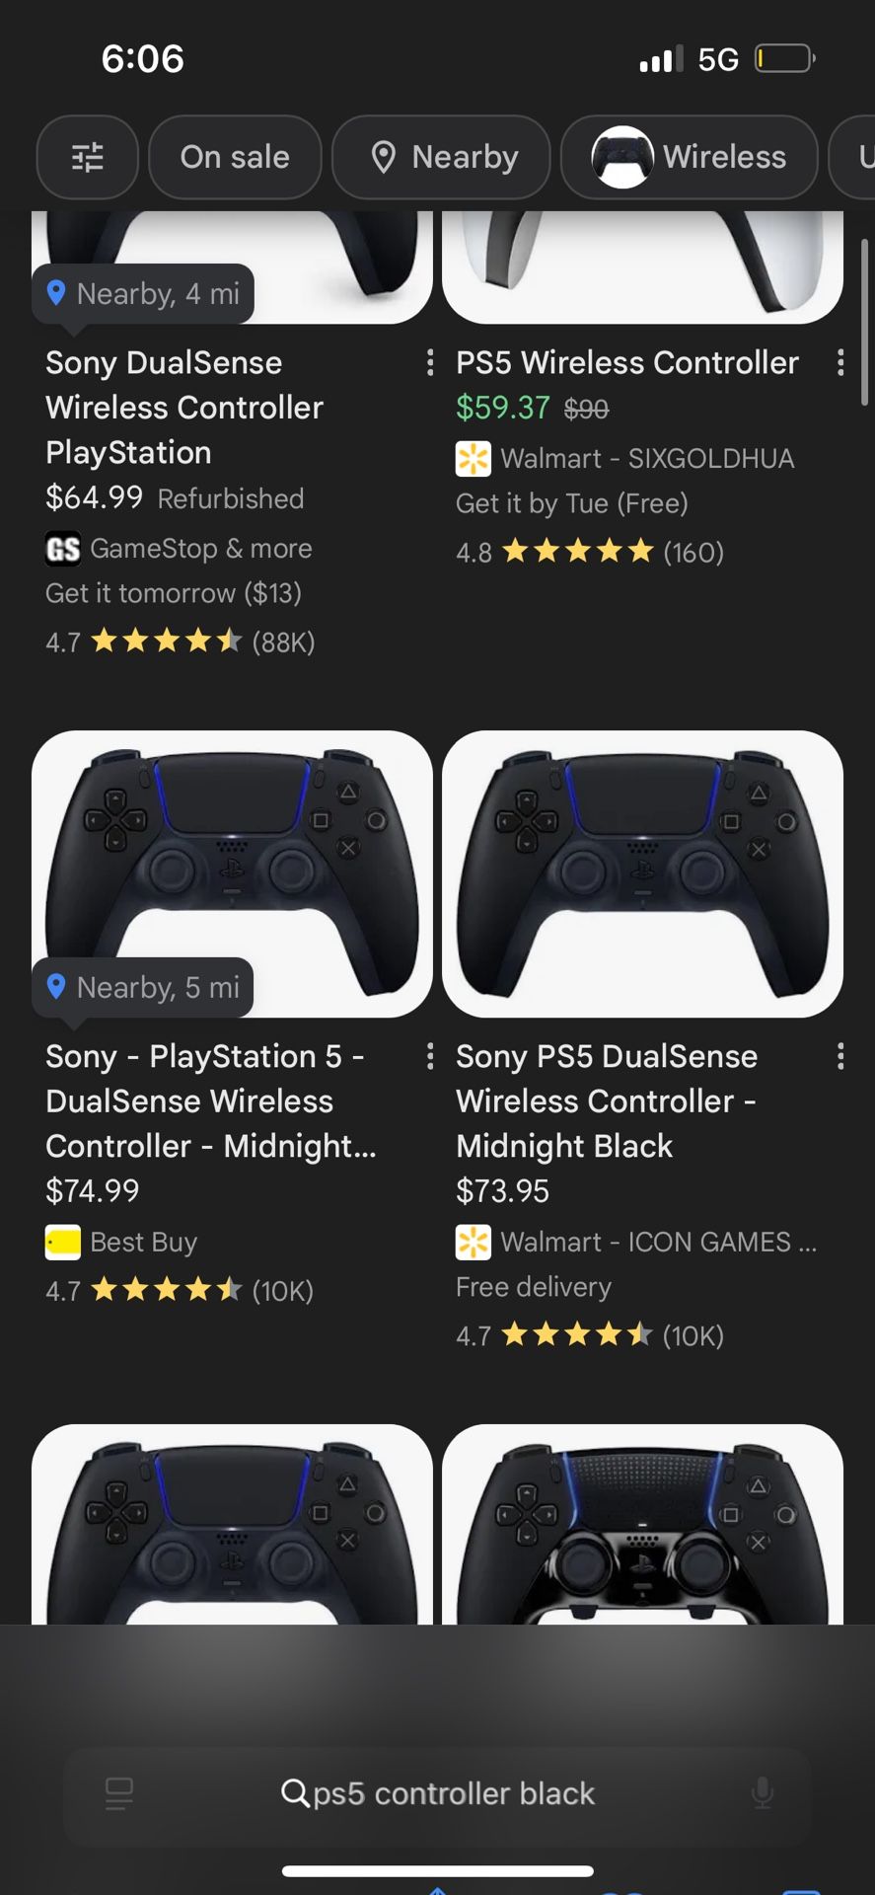Open options menu for Best Buy listing
Screen dimensions: 875x1895
coord(430,1057)
